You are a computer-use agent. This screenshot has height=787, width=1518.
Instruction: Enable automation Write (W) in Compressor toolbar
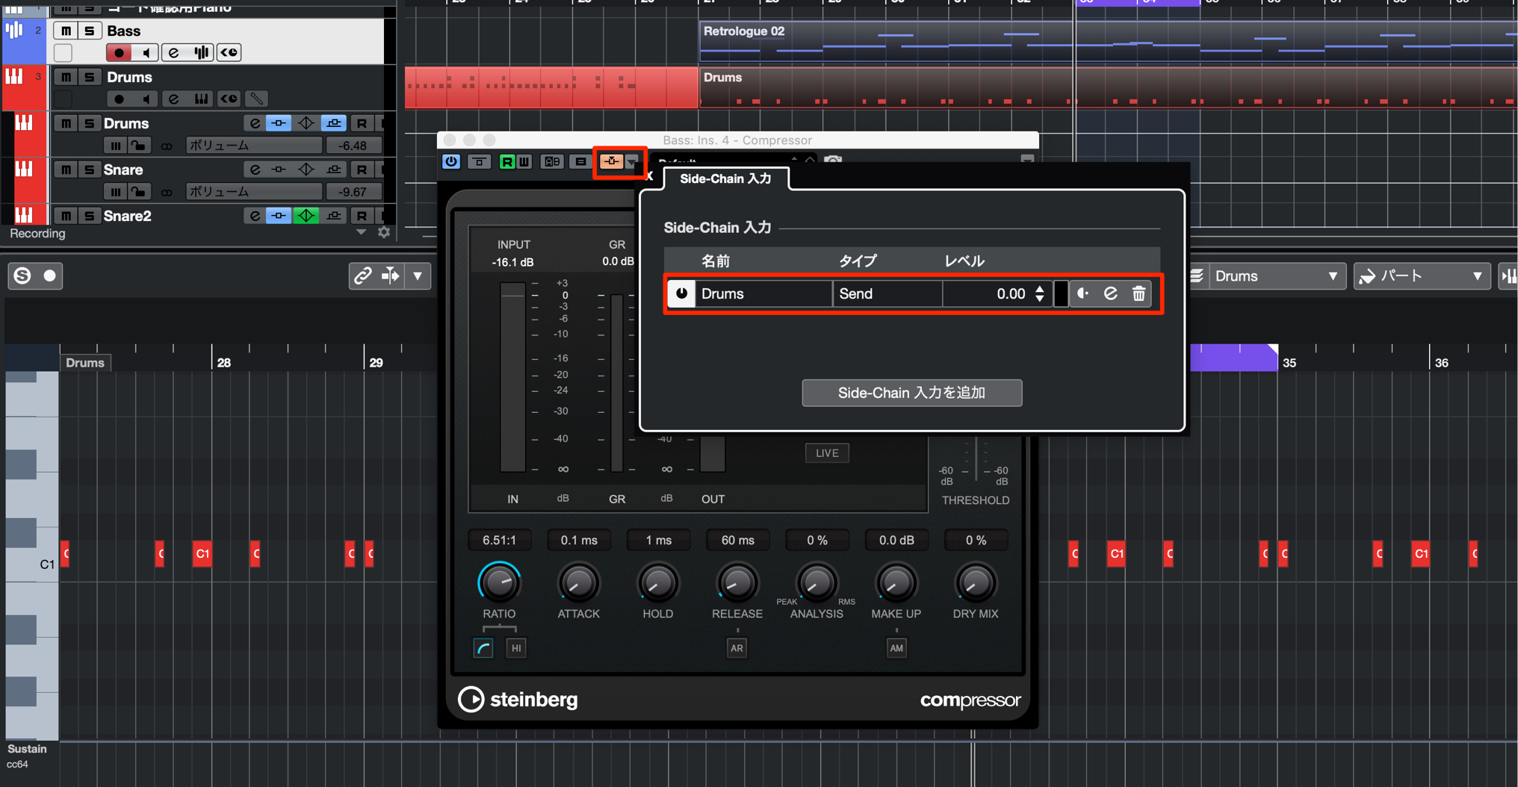[x=524, y=161]
